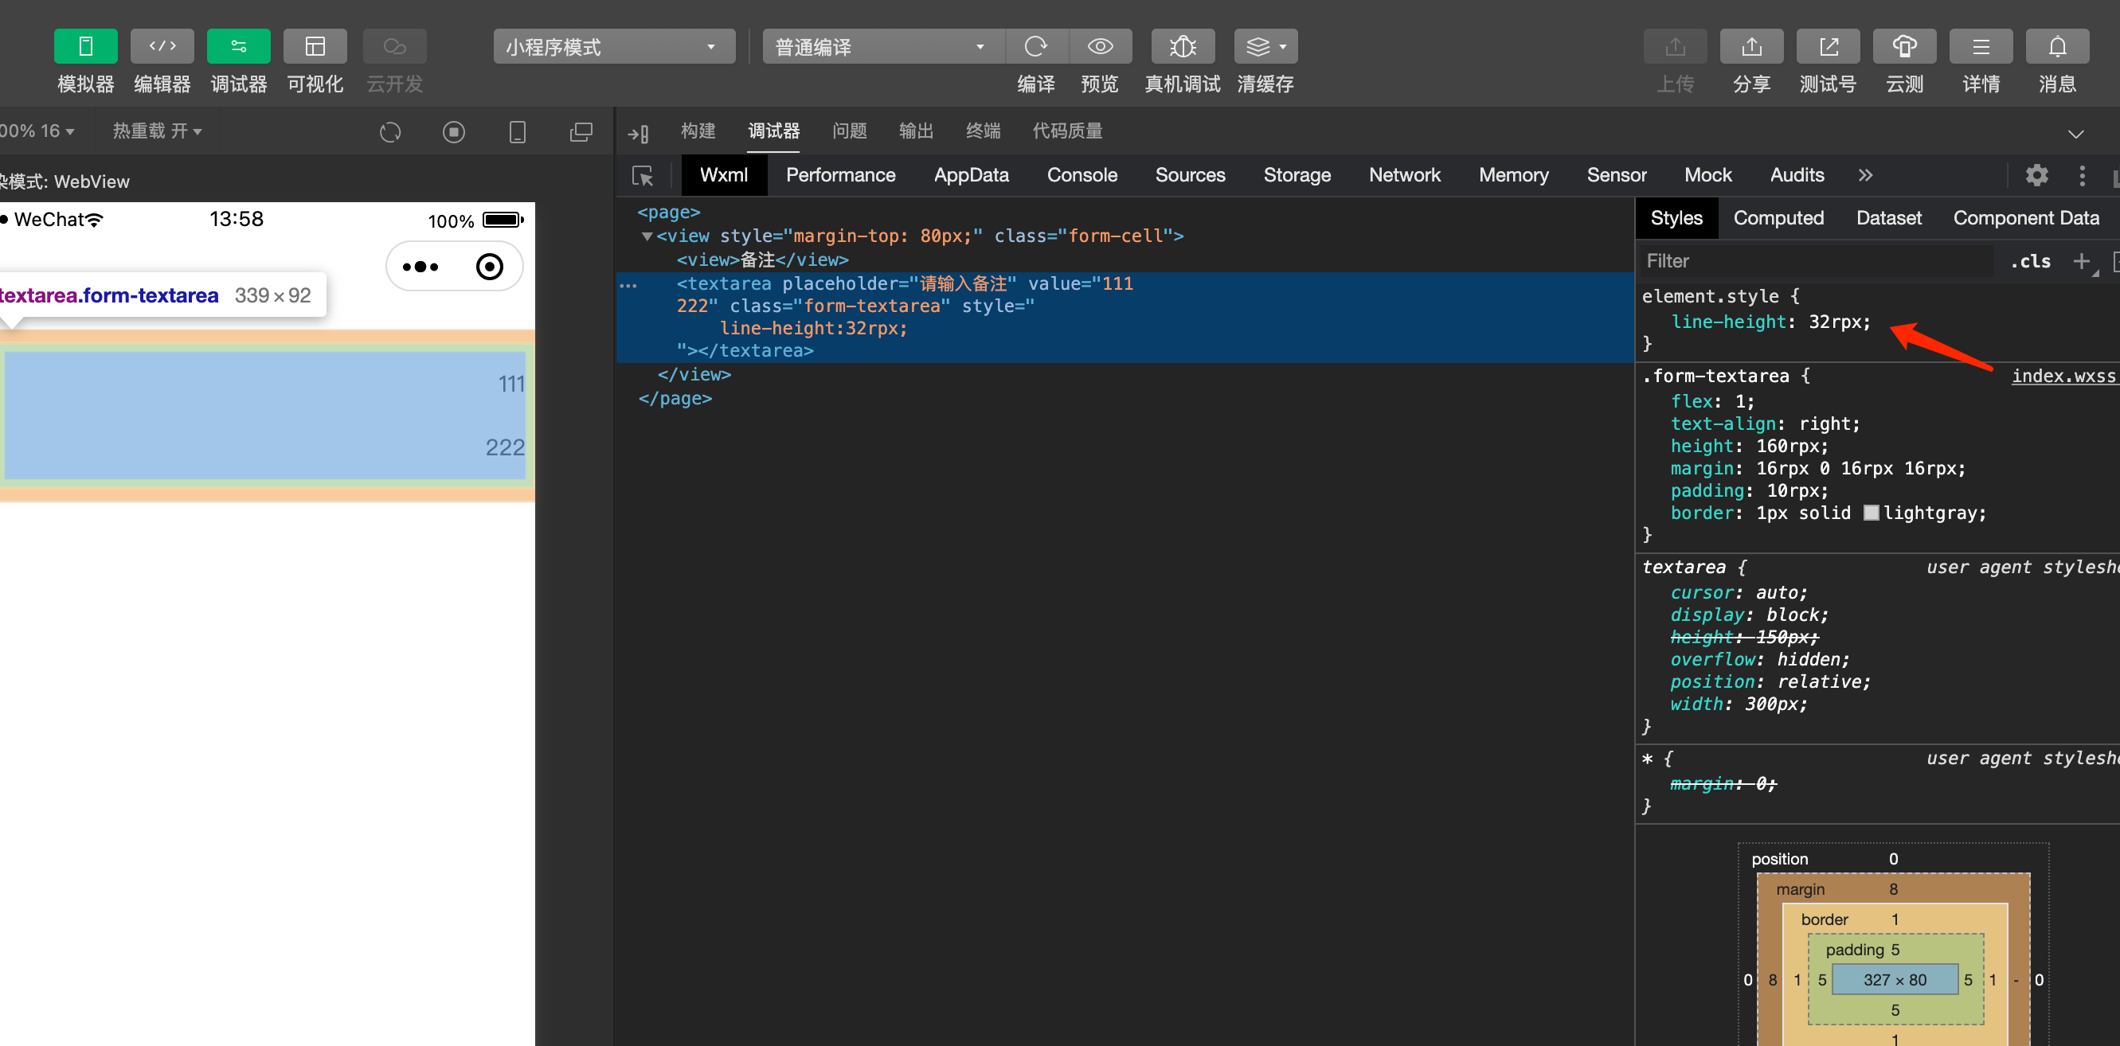Collapse the view.form-cell node triangle

pos(647,236)
